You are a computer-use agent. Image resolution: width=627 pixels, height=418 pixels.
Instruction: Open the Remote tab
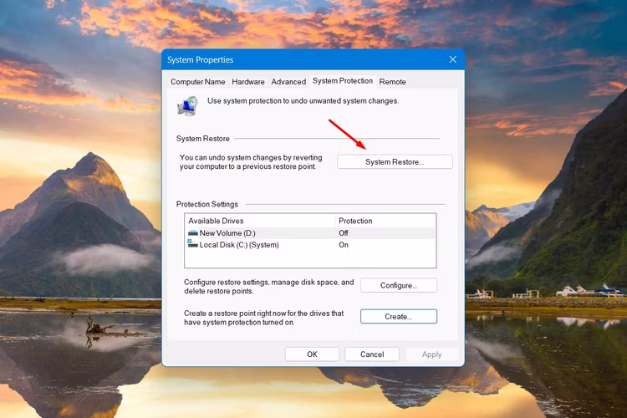(x=392, y=82)
